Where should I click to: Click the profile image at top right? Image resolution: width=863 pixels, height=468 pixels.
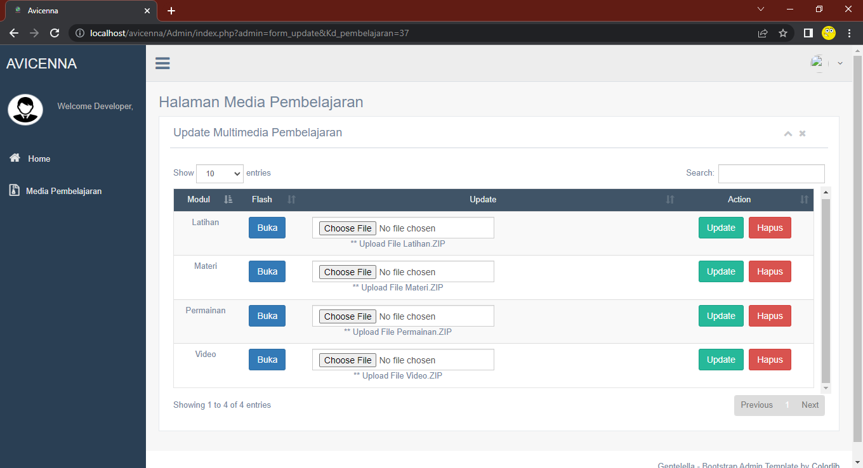818,63
